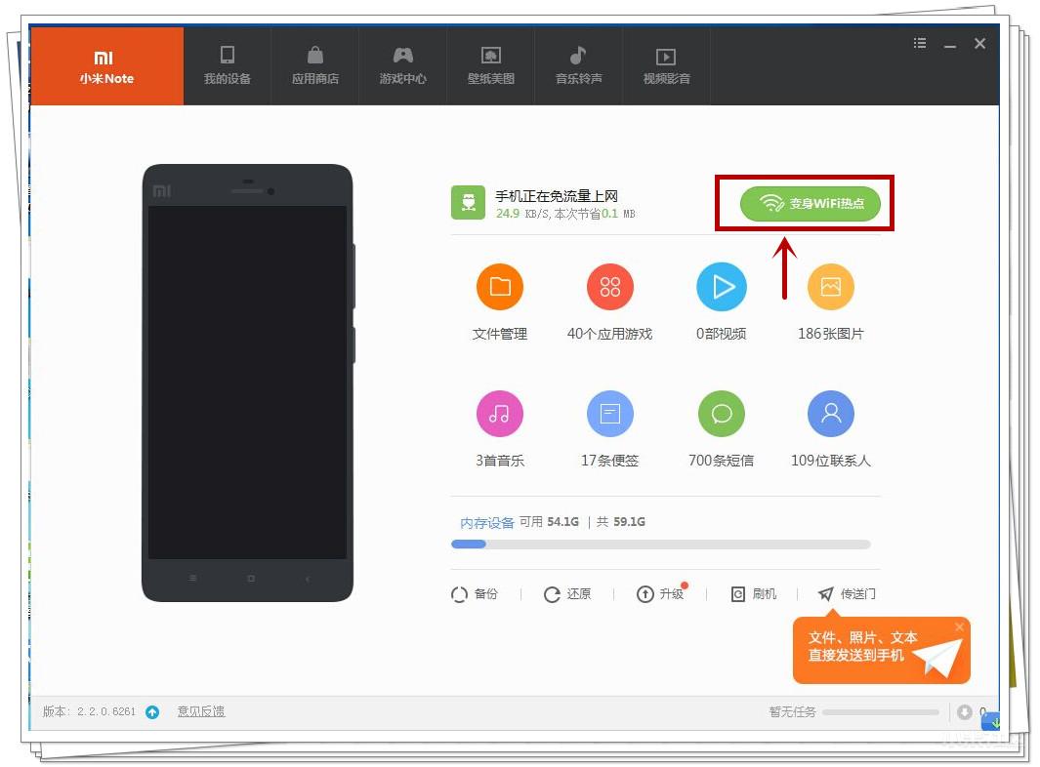Open the menu list icon in title bar
This screenshot has width=1040, height=767.
tap(920, 44)
